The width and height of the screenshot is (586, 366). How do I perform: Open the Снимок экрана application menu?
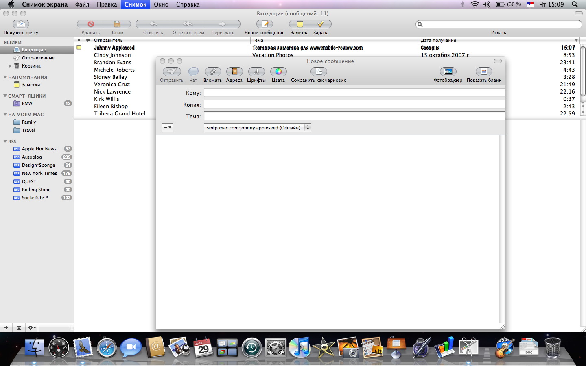(x=45, y=4)
